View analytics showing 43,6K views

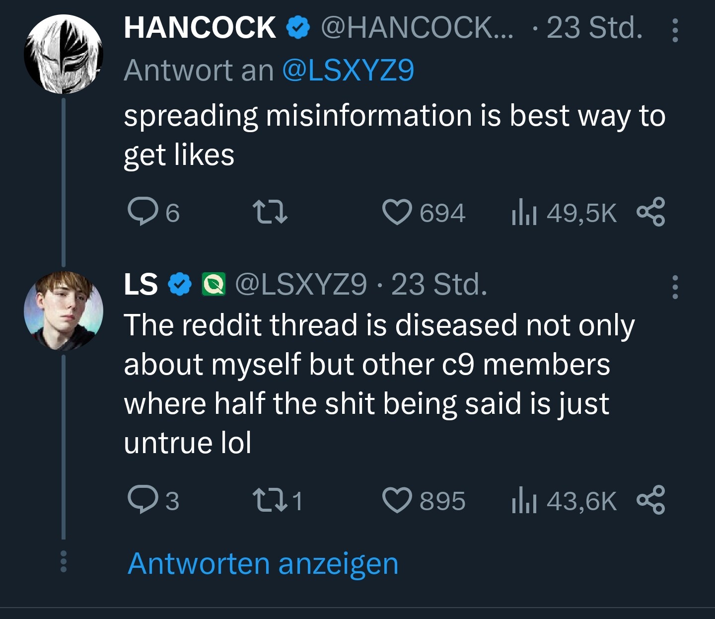click(565, 501)
